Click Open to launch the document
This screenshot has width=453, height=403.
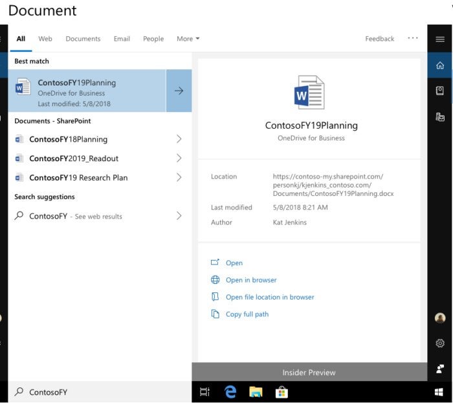(x=234, y=263)
